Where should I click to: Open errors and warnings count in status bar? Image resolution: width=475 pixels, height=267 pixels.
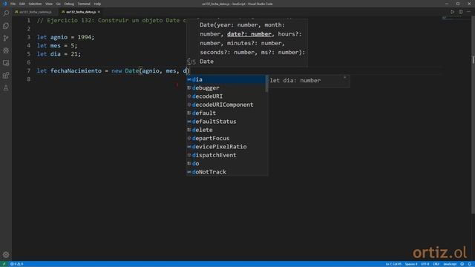(x=17, y=264)
